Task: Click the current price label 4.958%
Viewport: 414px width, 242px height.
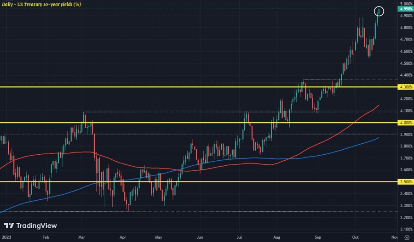Action: (406, 9)
